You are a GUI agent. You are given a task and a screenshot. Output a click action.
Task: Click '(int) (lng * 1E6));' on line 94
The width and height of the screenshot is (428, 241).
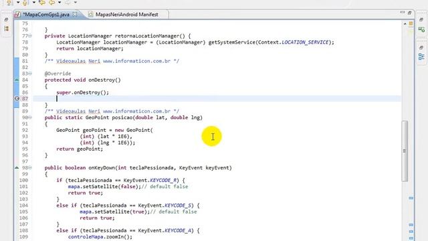point(107,143)
